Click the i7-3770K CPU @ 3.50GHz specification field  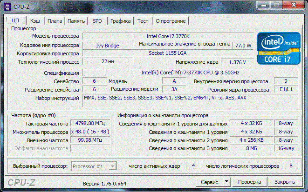point(190,73)
